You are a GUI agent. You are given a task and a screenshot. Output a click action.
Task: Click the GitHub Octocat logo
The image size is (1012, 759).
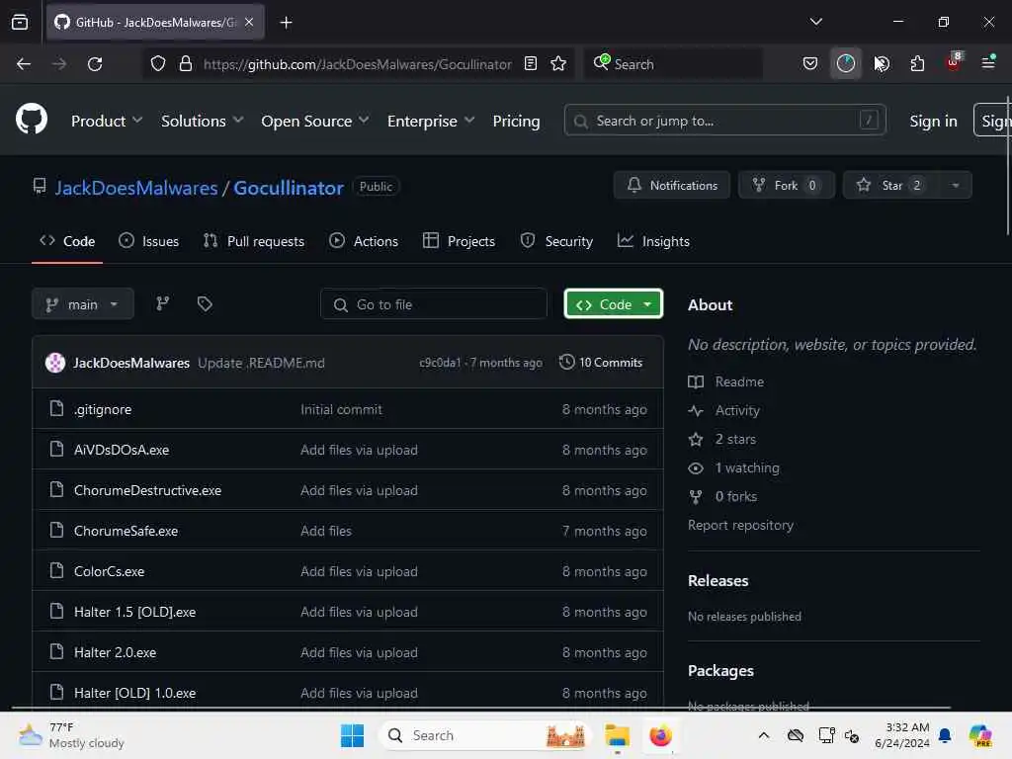tap(31, 120)
